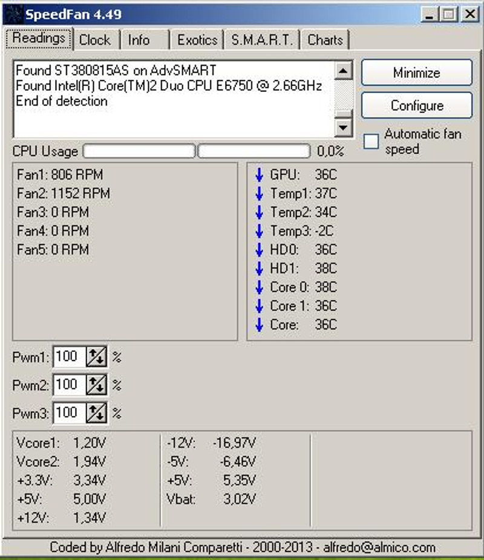Click the +5V 5,35V voltage reading
Viewport: 484px width, 560px height.
coord(212,481)
